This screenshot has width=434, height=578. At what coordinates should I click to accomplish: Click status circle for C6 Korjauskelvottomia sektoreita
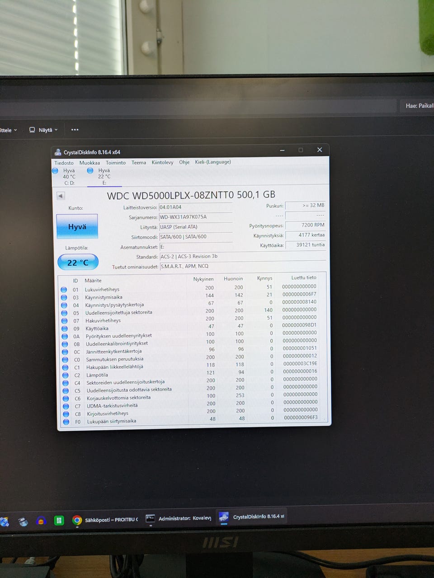tap(66, 399)
